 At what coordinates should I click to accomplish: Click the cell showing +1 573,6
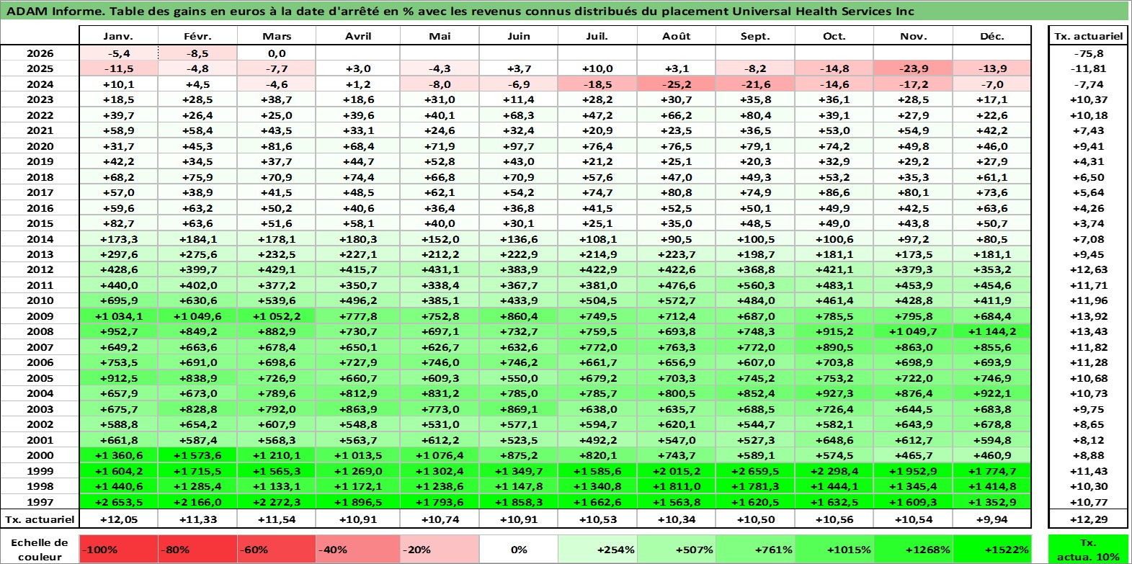click(197, 455)
